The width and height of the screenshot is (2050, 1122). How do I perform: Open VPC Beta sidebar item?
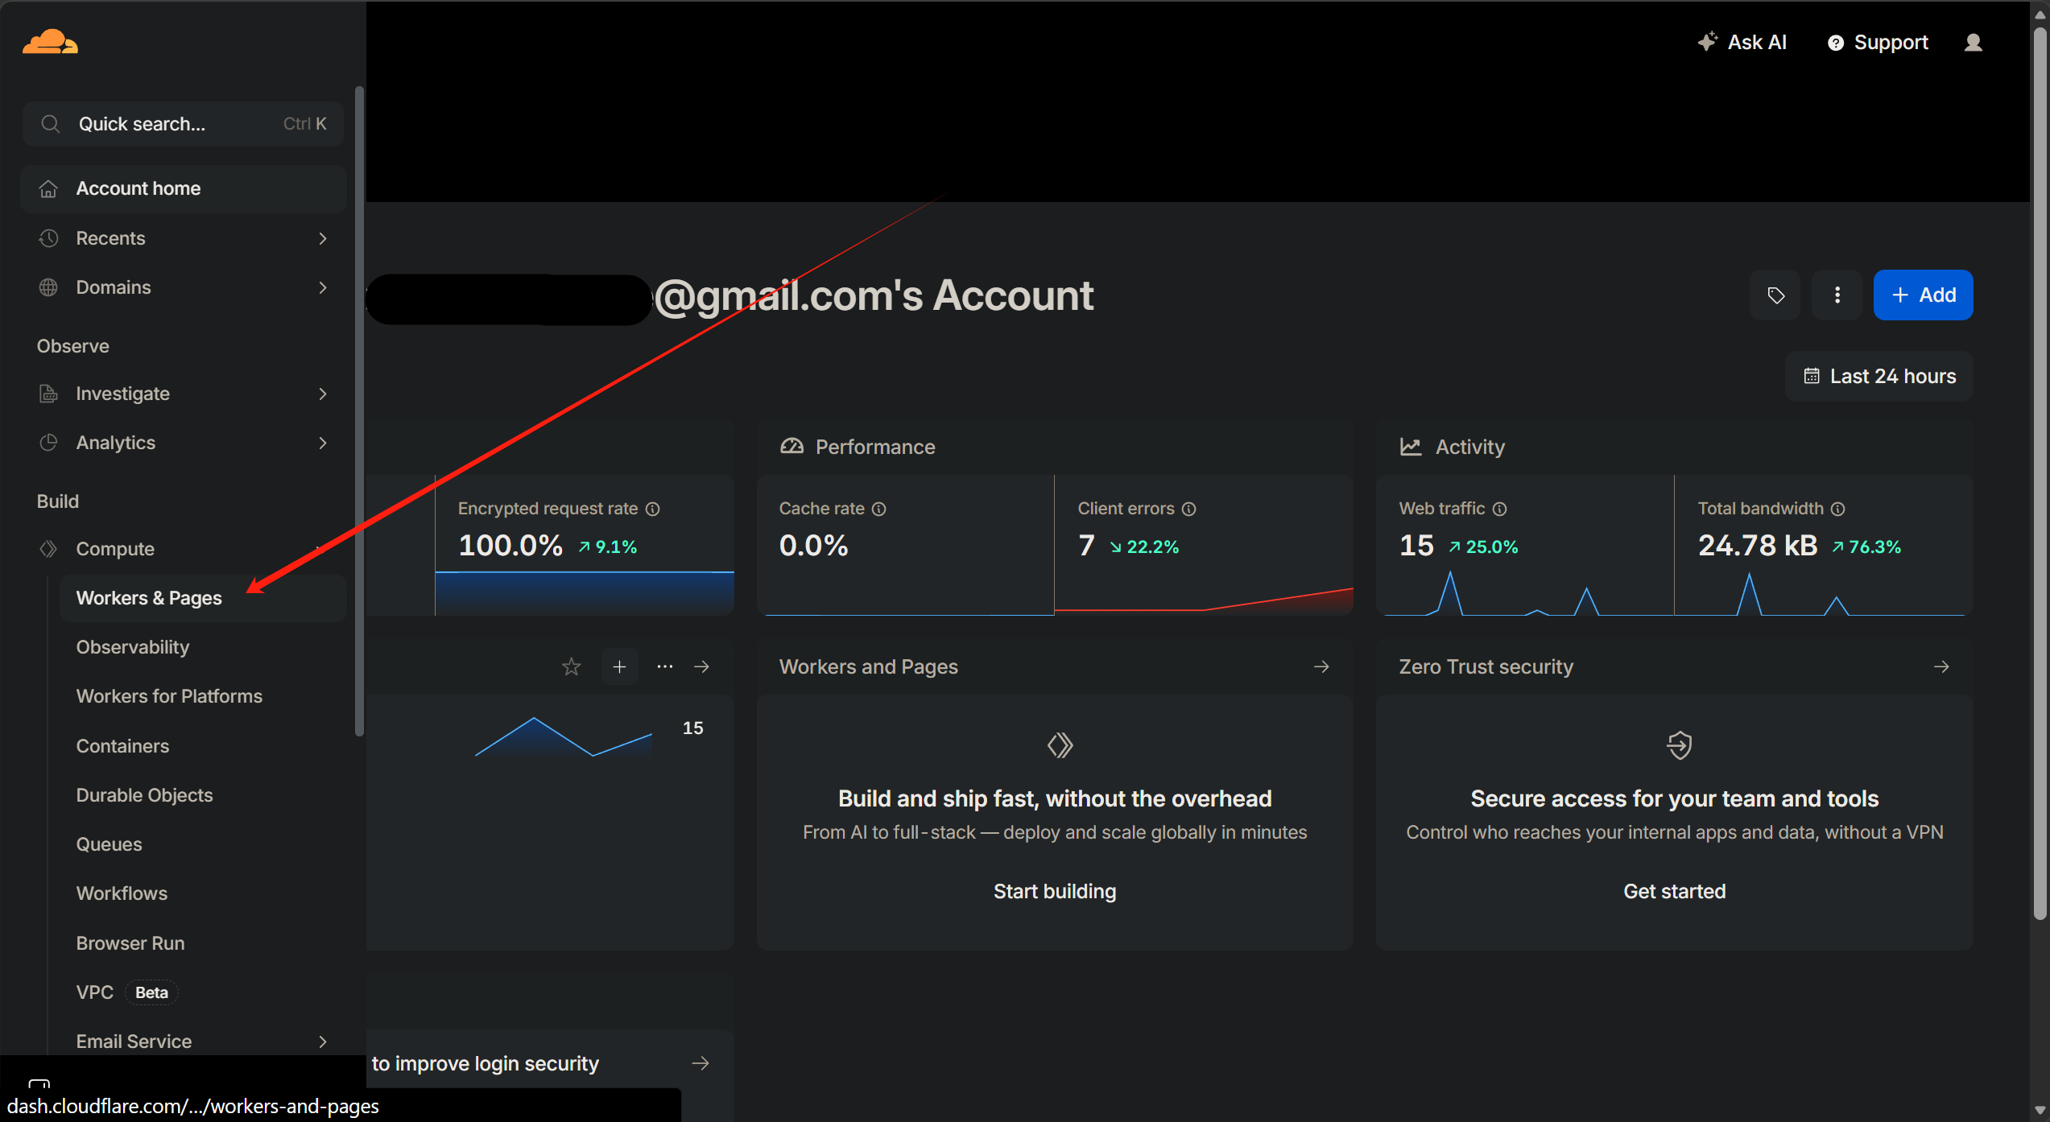click(x=203, y=992)
